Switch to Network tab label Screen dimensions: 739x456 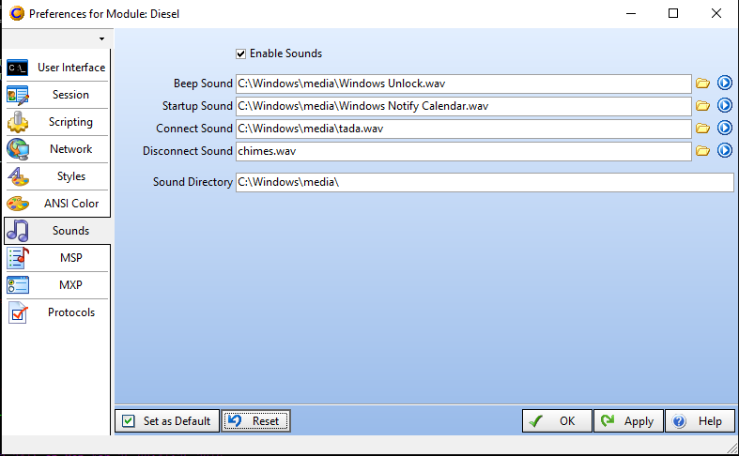coord(71,149)
